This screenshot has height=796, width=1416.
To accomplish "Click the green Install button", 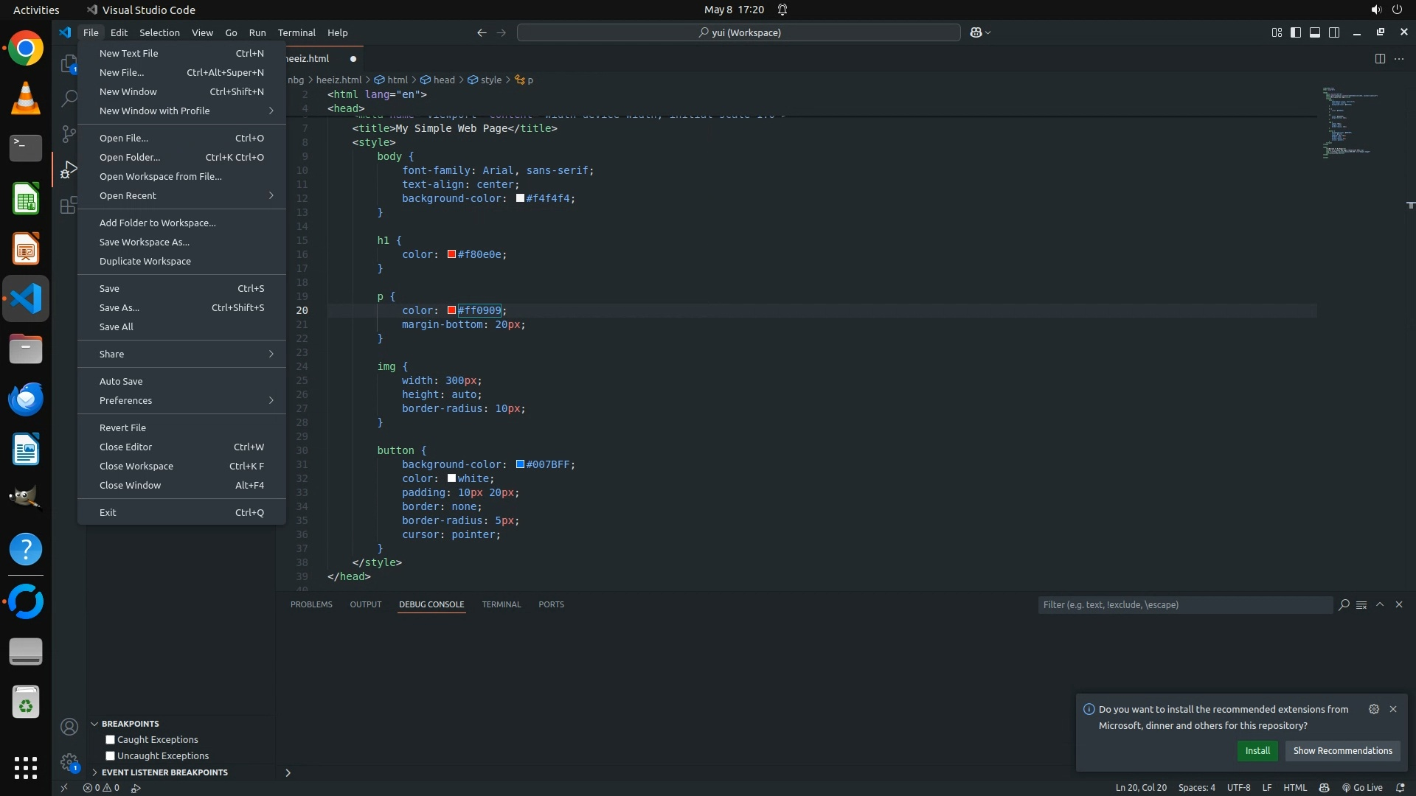I will click(1257, 751).
